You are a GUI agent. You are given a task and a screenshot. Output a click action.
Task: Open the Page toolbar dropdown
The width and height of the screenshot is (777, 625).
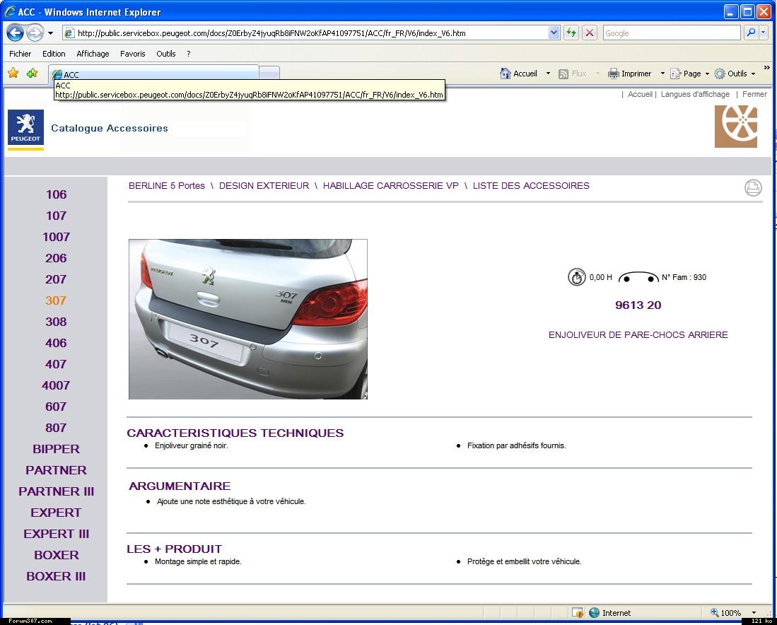689,74
